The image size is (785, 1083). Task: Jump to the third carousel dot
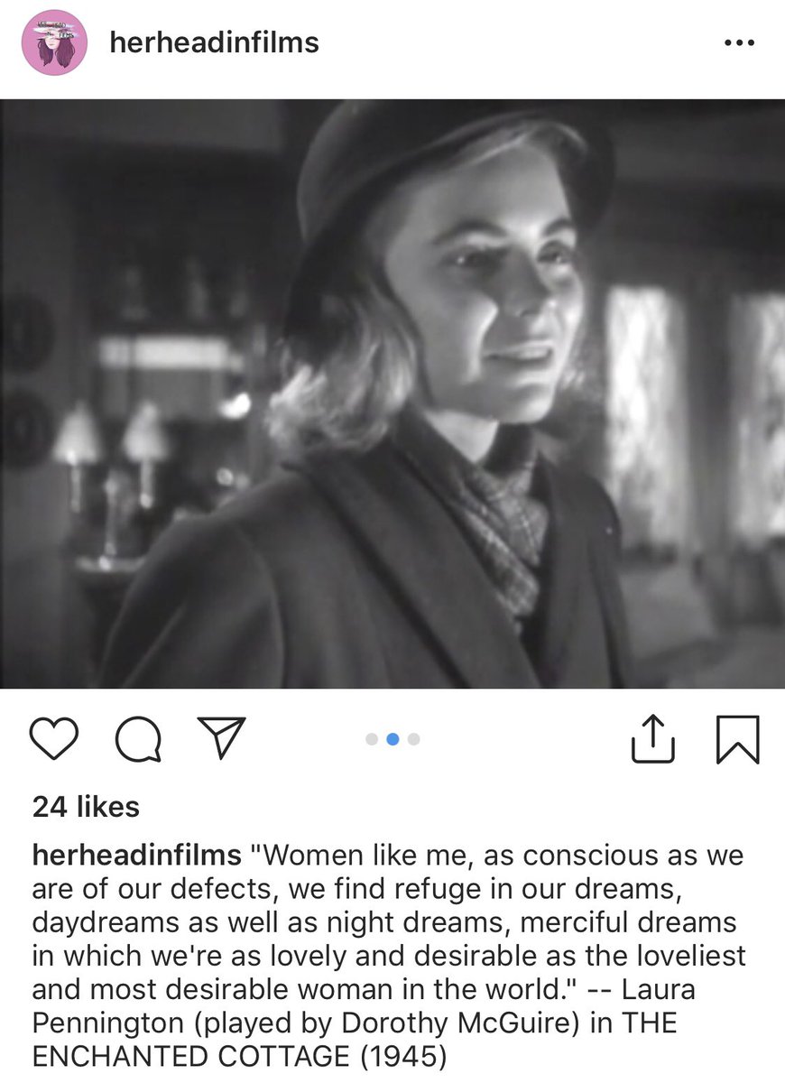coord(413,739)
